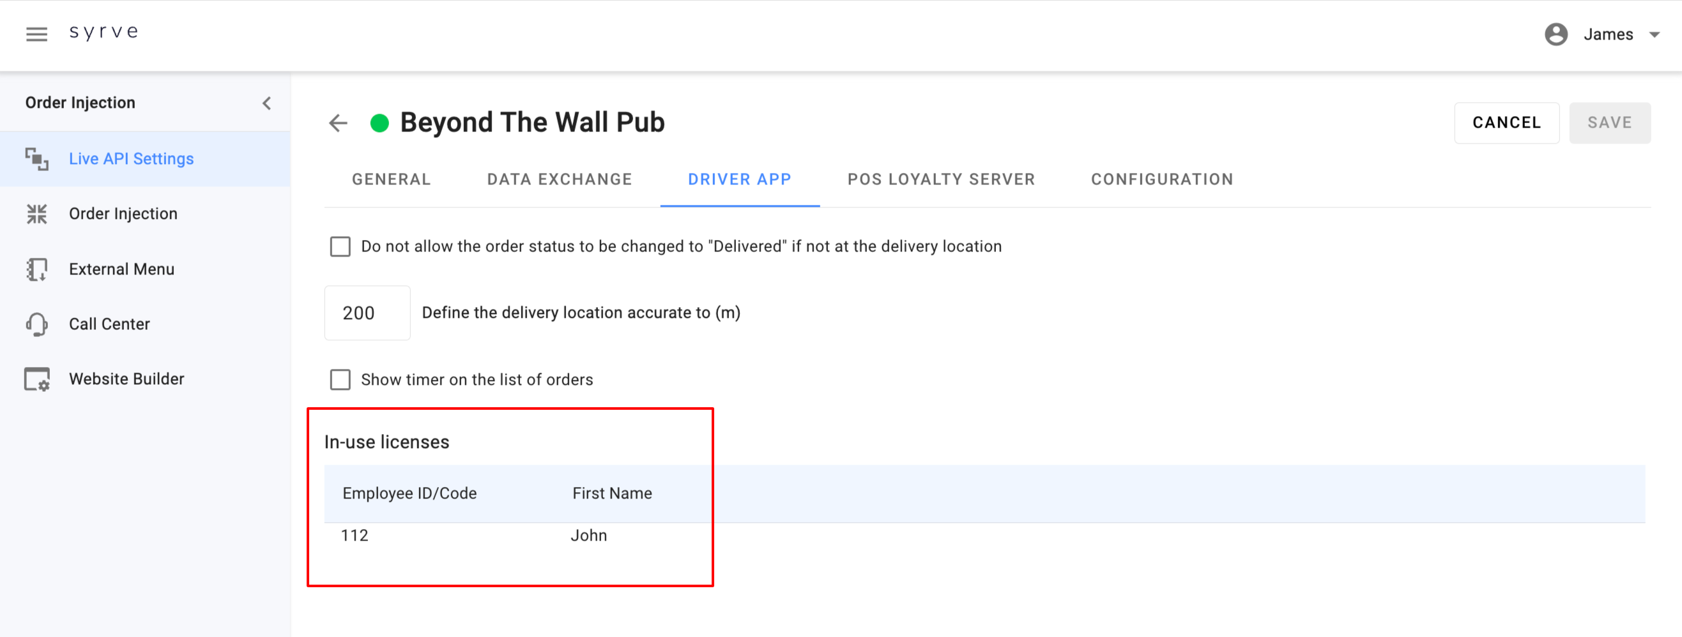1682x637 pixels.
Task: Open the Data Exchange tab
Action: pyautogui.click(x=560, y=179)
